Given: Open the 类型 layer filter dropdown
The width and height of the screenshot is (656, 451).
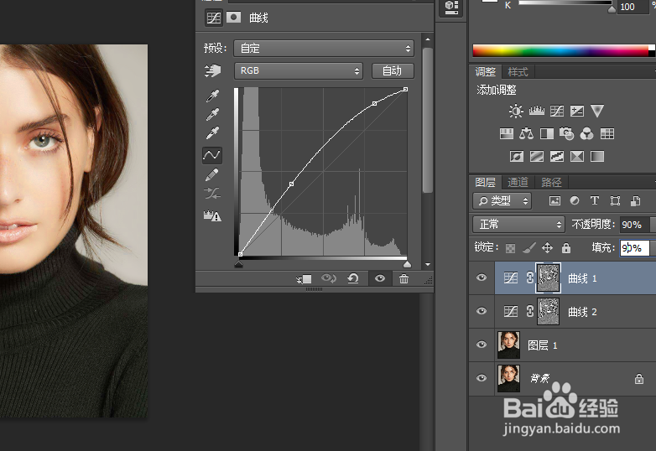Looking at the screenshot, I should click(502, 201).
